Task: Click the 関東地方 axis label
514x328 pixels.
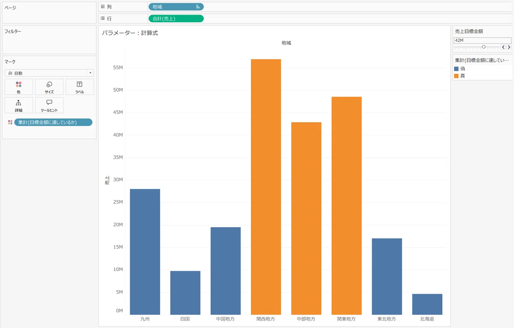Action: (347, 319)
